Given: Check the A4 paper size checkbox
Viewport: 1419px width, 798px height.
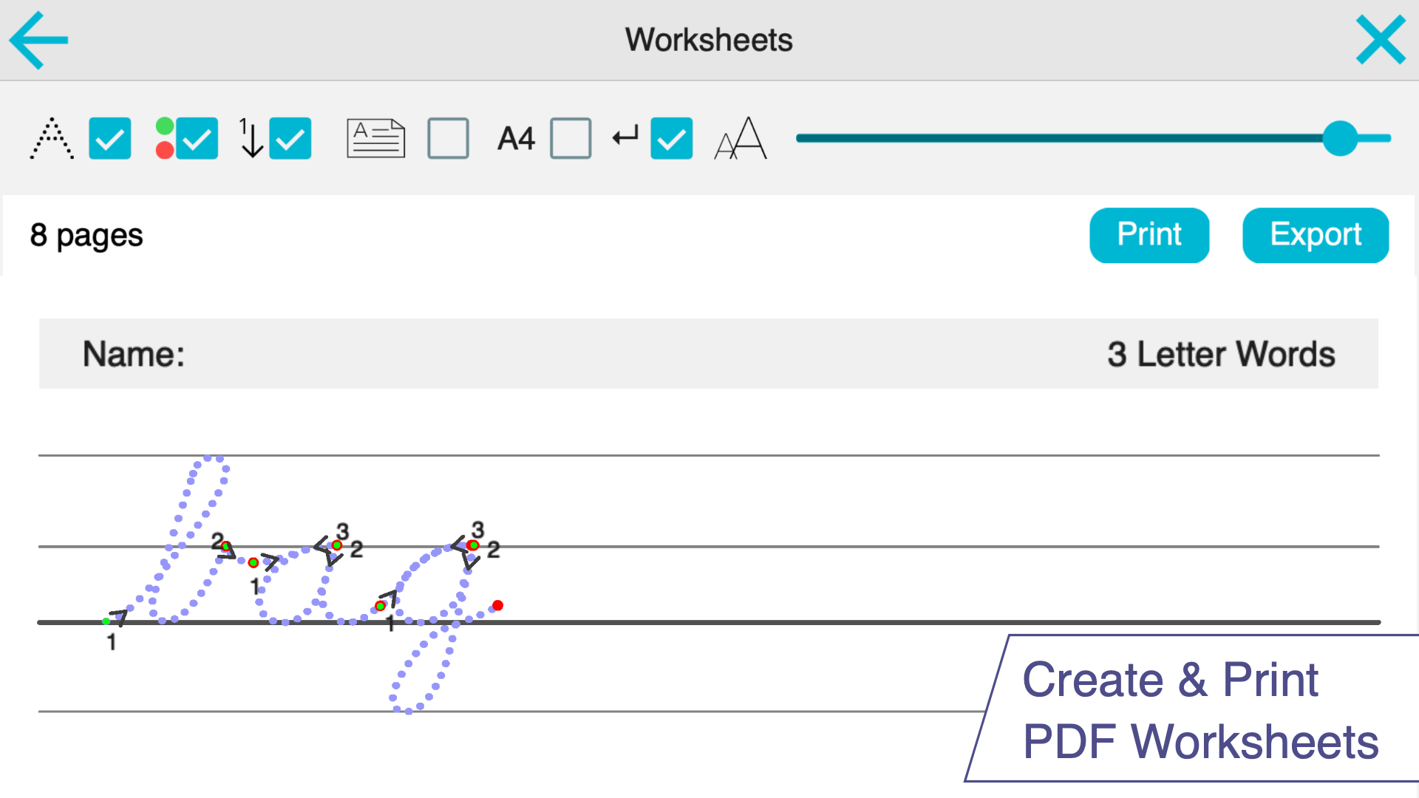Looking at the screenshot, I should click(x=571, y=138).
